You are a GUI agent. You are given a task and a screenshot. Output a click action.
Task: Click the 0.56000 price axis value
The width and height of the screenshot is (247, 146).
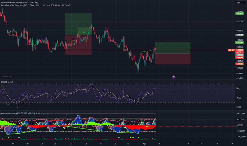coord(240,22)
